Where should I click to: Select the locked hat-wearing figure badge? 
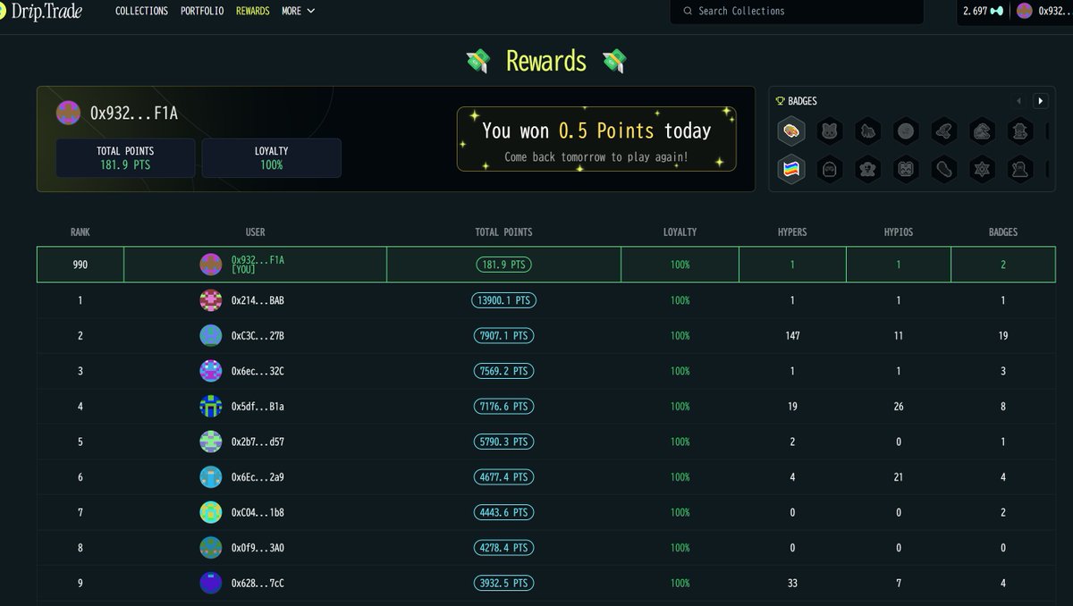click(1020, 130)
